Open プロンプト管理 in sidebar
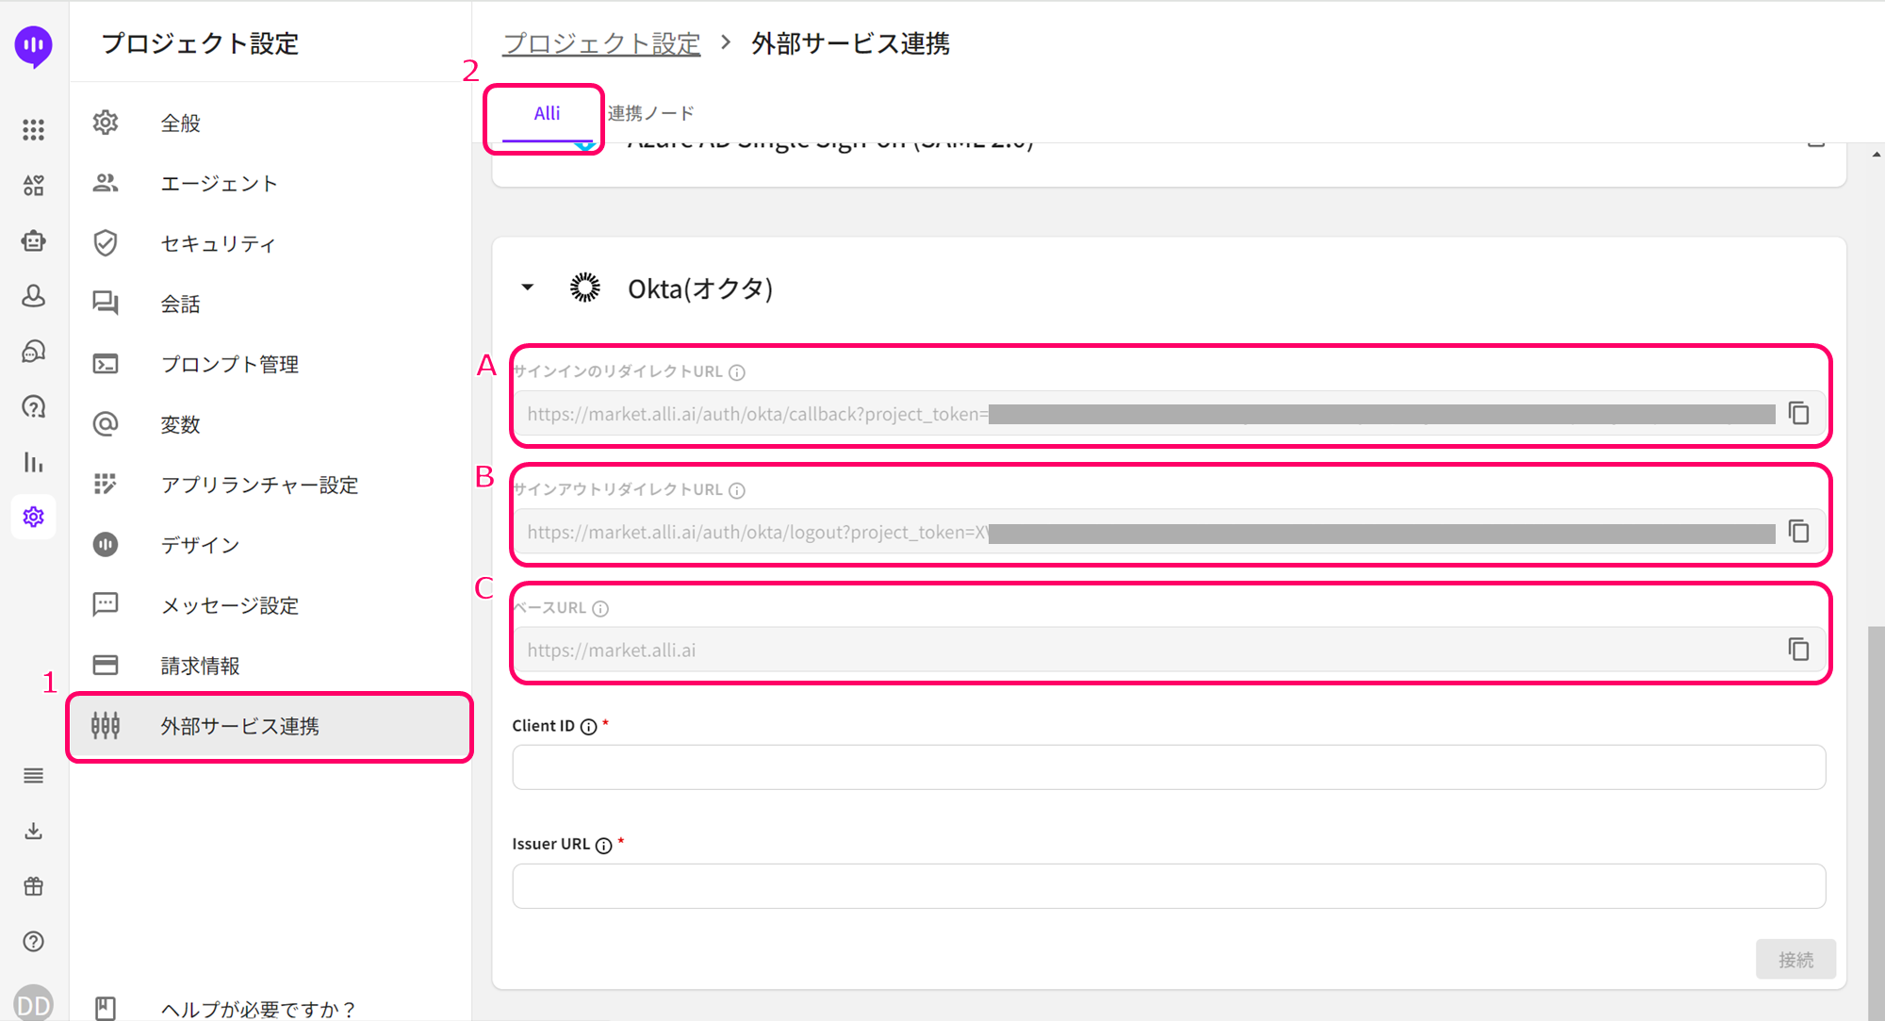 [x=229, y=365]
